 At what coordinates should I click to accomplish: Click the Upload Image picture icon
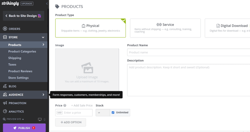pyautogui.click(x=87, y=68)
